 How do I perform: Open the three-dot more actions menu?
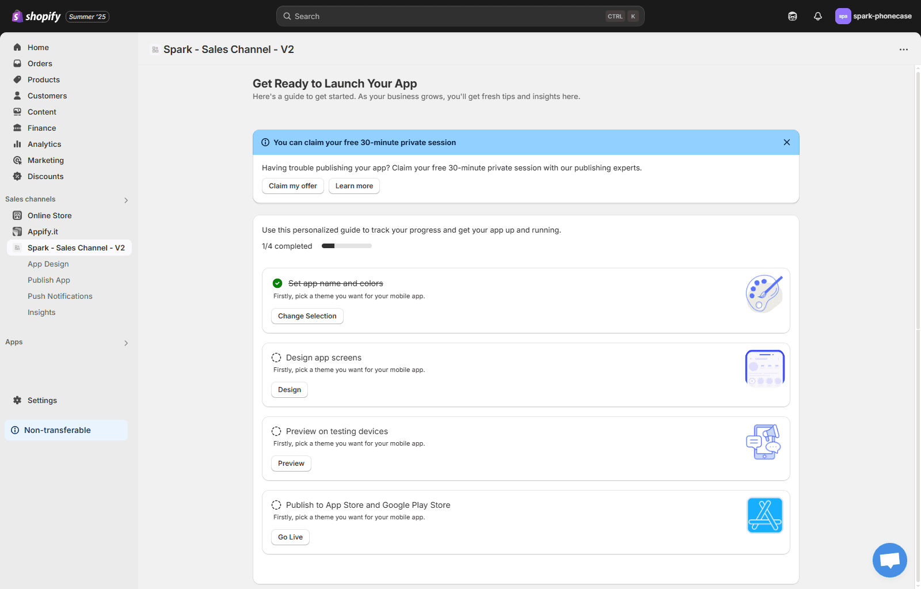903,50
